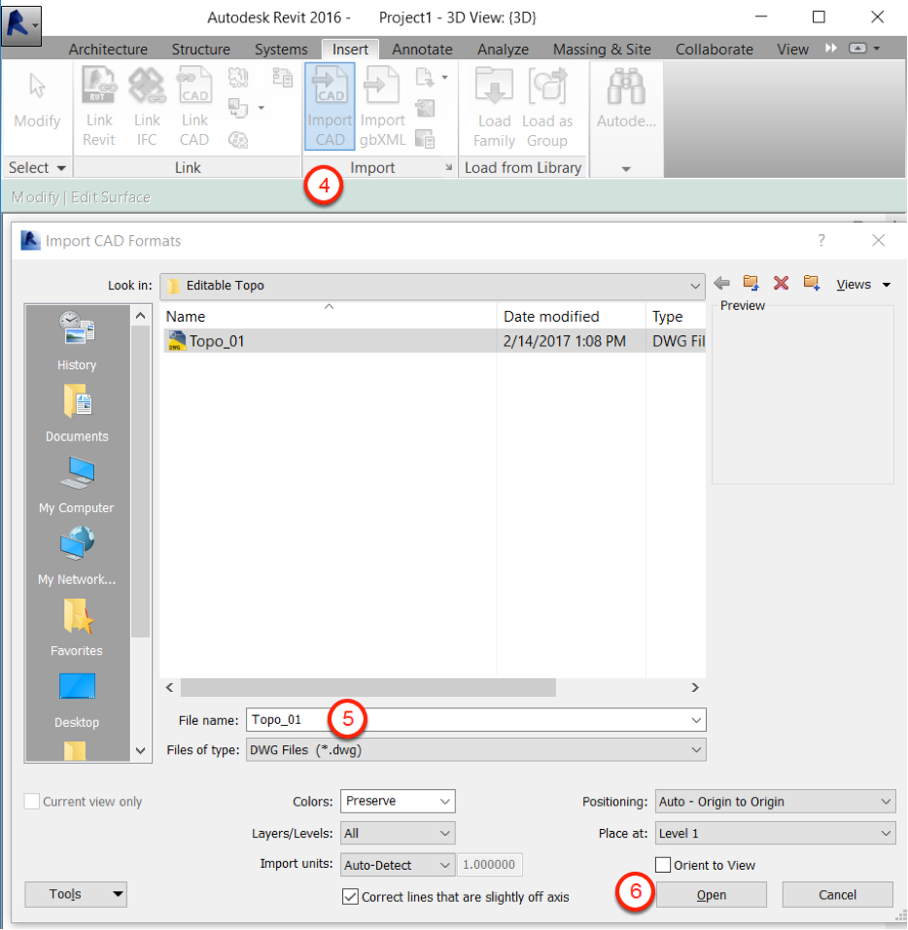Click the up one folder level icon
The height and width of the screenshot is (930, 908).
pos(751,284)
